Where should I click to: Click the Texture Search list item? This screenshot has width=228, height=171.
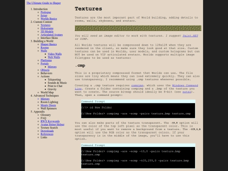(49, 128)
